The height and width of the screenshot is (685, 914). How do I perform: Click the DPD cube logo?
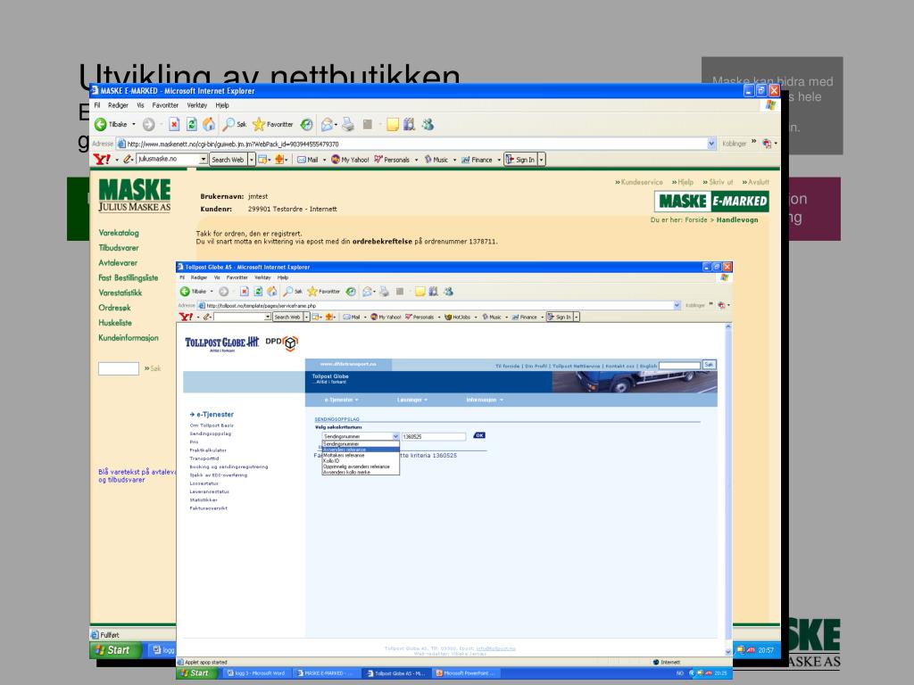(290, 343)
